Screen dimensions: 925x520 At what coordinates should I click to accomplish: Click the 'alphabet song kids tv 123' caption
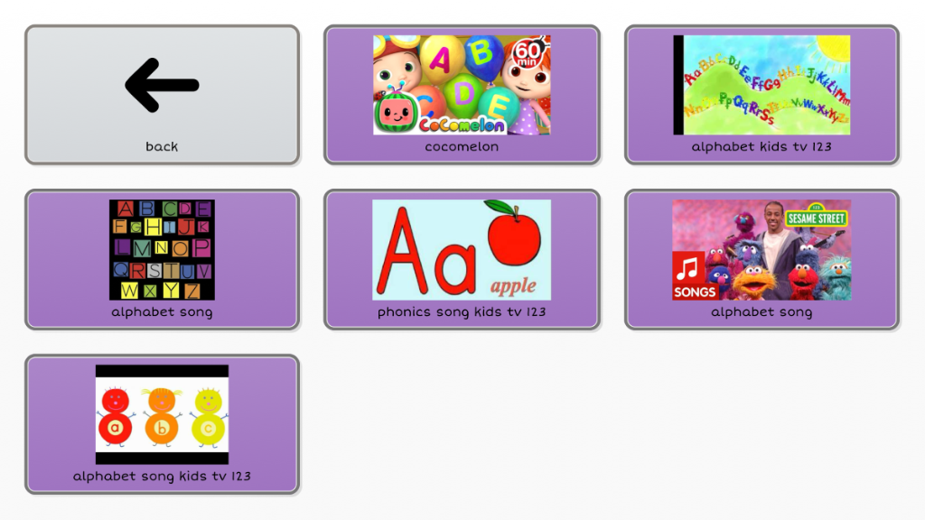coord(162,476)
